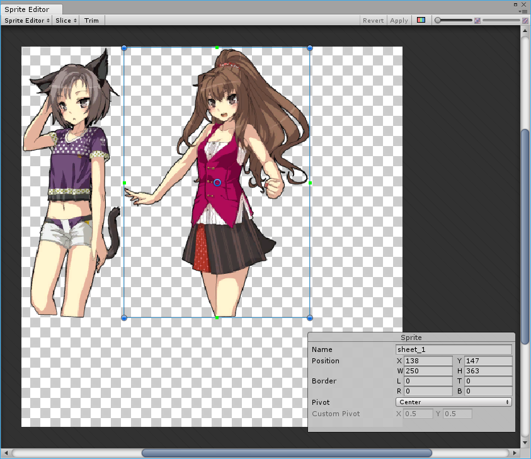Open the window options menu icon below the close button
531x459 pixels.
[523, 11]
